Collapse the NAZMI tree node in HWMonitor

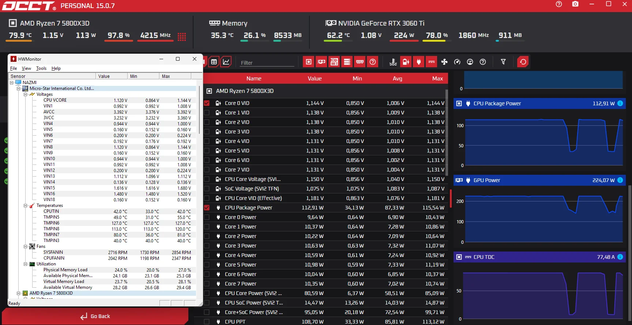[11, 83]
